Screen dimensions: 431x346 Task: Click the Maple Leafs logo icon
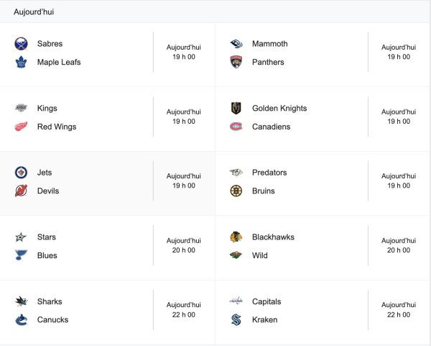(21, 62)
